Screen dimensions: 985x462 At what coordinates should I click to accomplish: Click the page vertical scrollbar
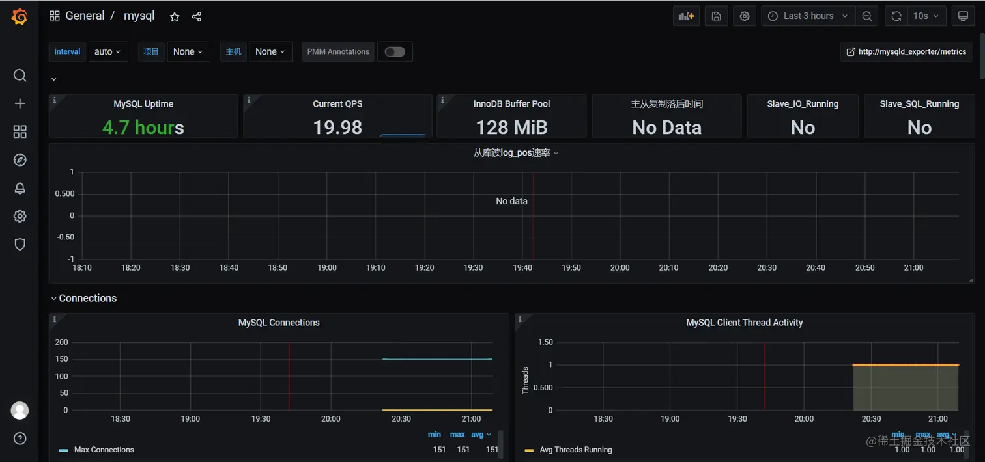982,39
